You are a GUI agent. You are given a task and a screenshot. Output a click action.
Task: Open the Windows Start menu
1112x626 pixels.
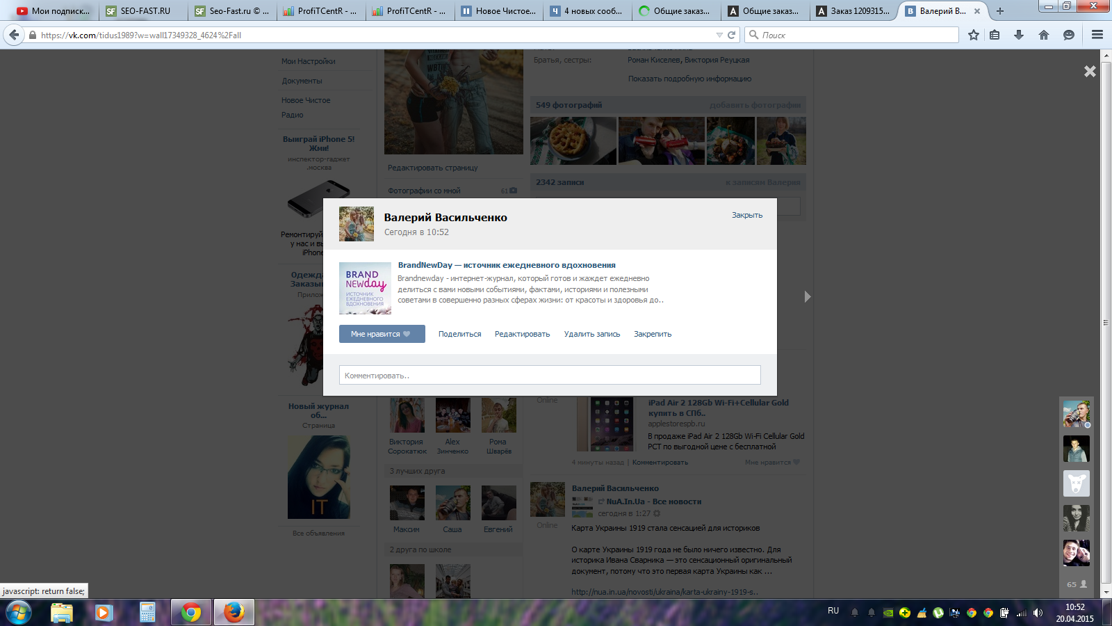19,613
